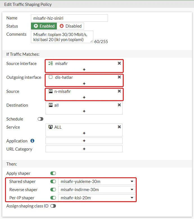Remove n-misafir from Source

119,91
